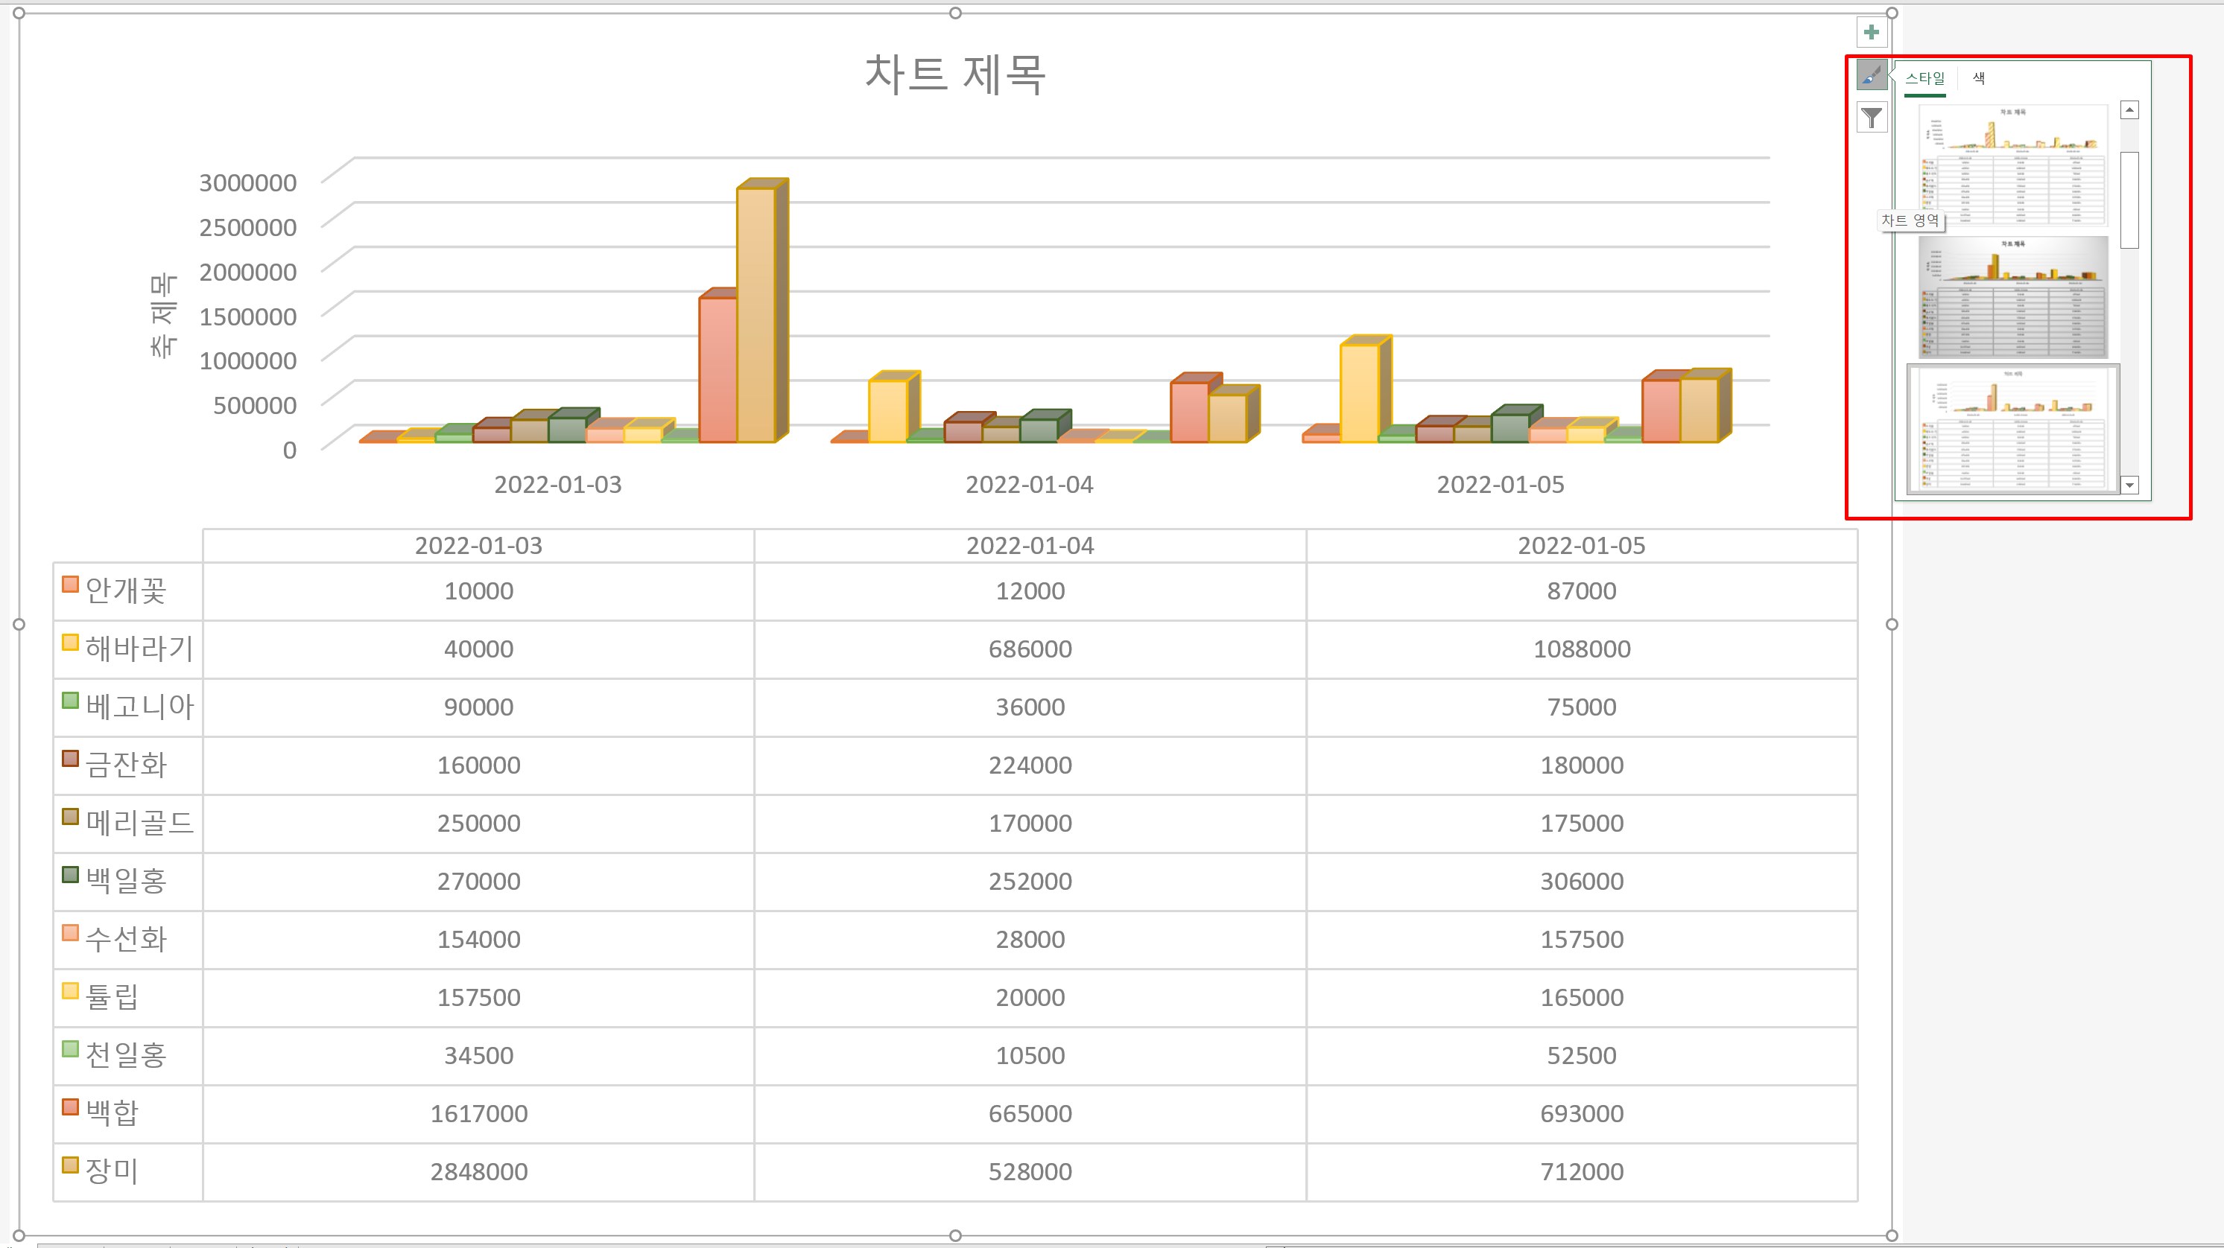Click the tallest 장미 bar for 2022-01-03
Viewport: 2224px width, 1248px height.
pyautogui.click(x=756, y=315)
